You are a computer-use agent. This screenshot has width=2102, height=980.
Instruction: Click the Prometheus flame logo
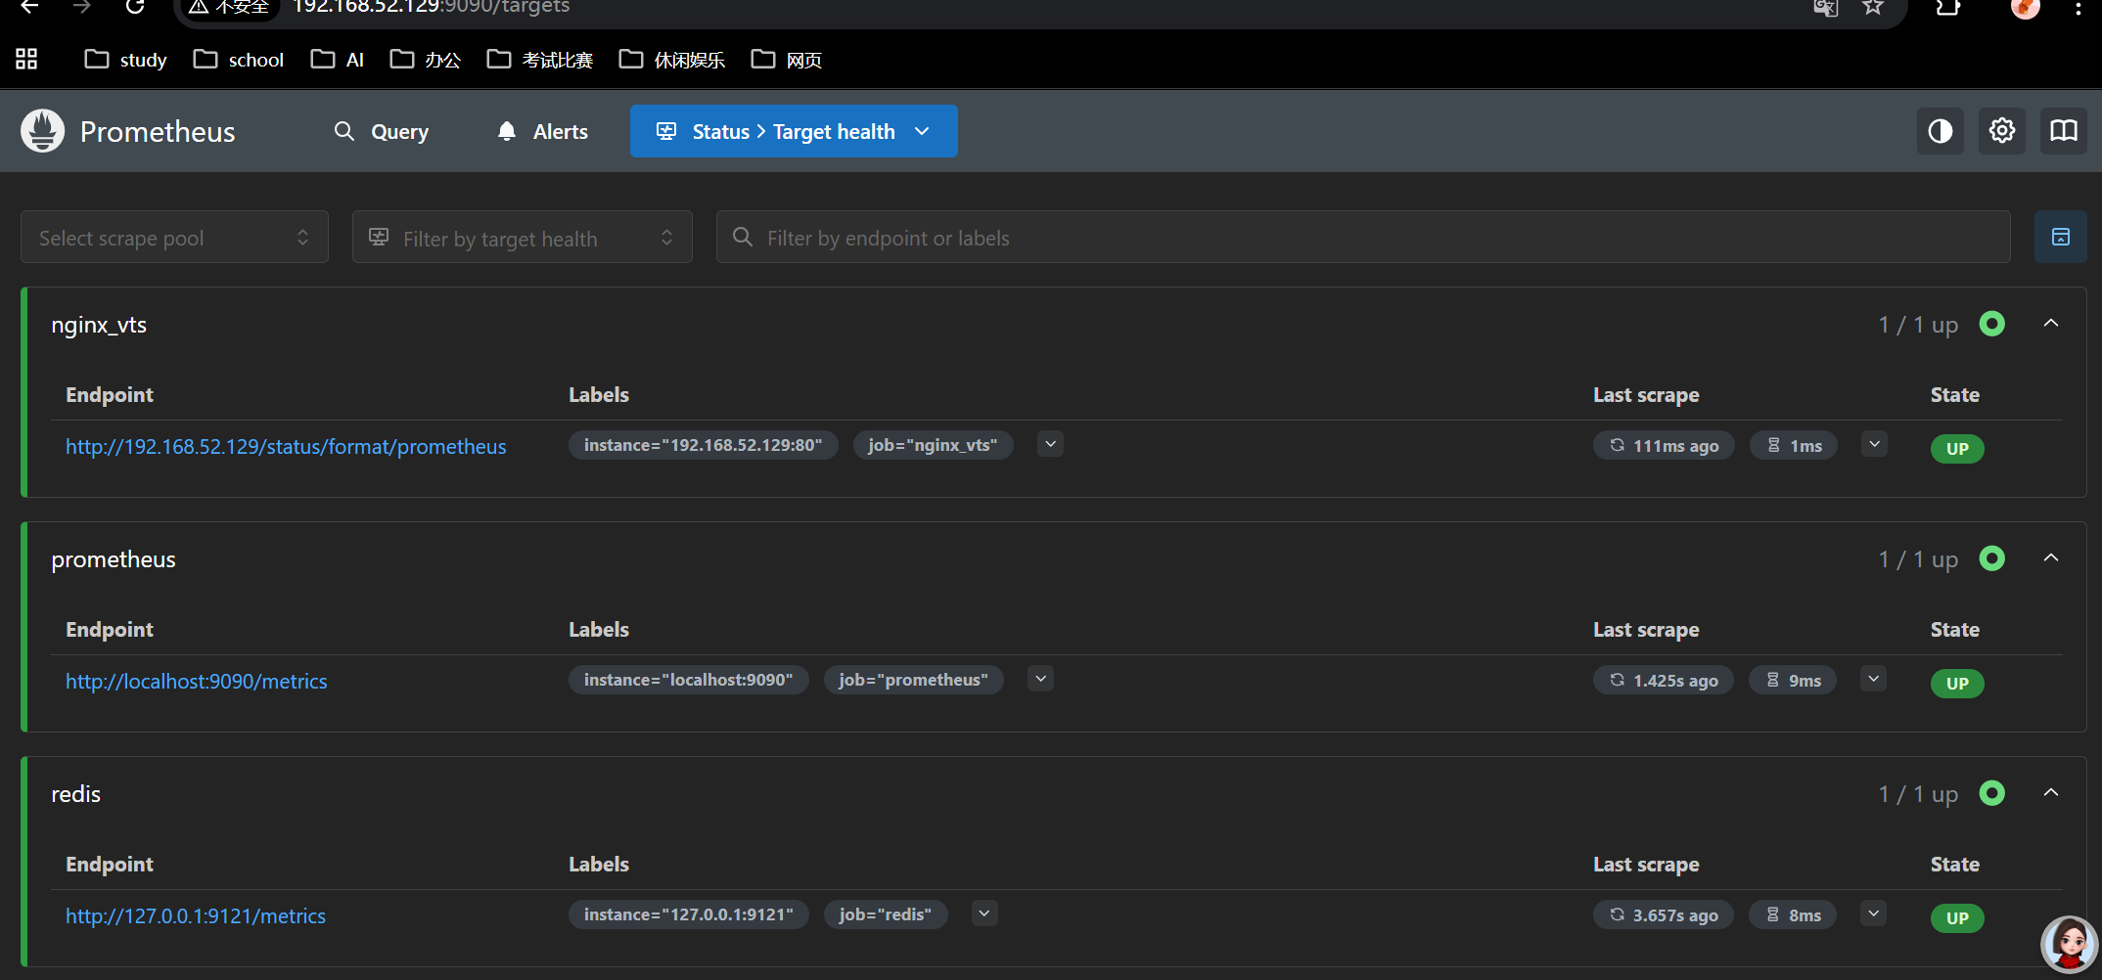[x=42, y=131]
